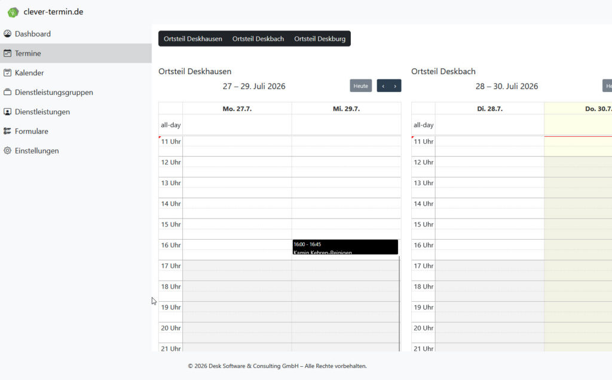The image size is (612, 380).
Task: Go to next days in Deskhausen calendar
Action: [x=395, y=86]
